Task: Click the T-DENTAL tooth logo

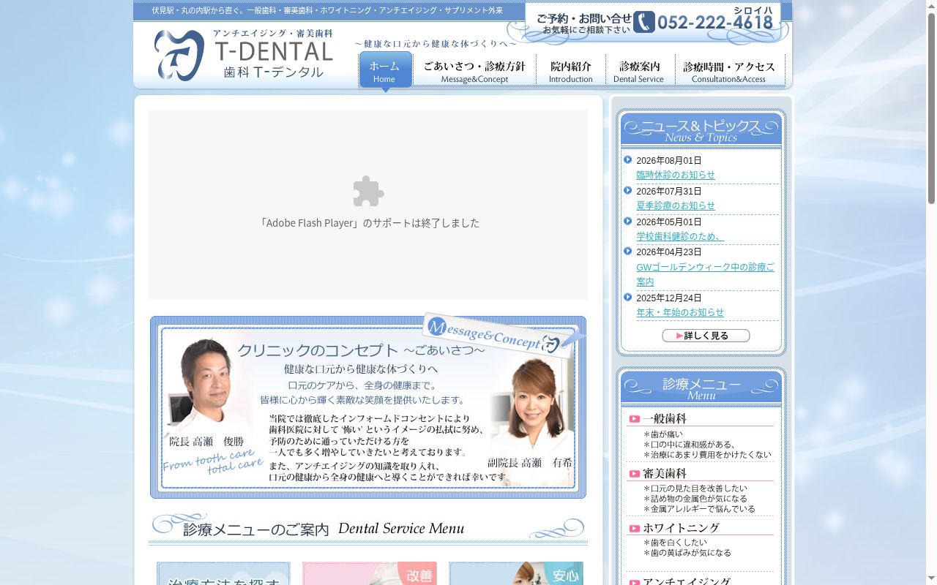Action: 179,55
